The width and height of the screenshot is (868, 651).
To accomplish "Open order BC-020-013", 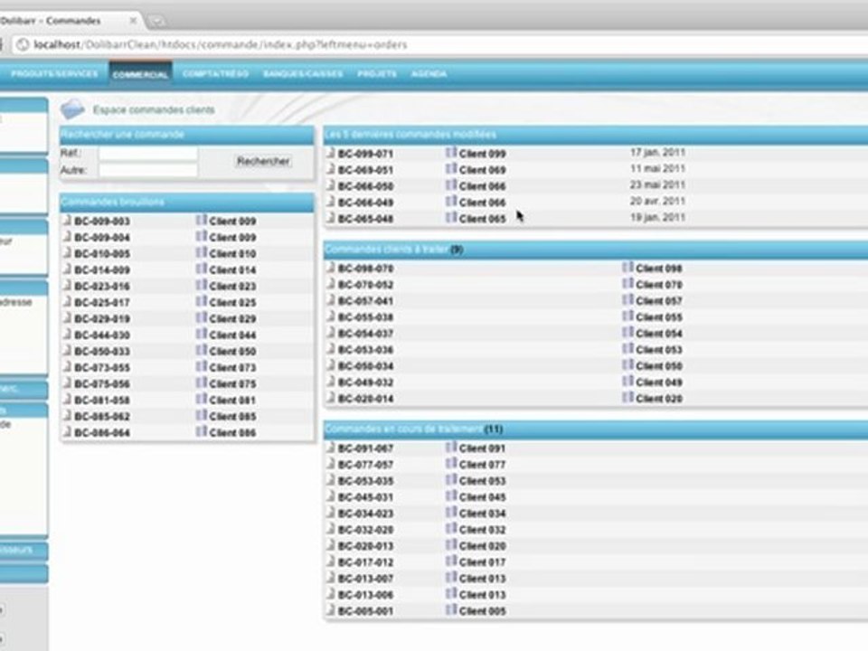I will pyautogui.click(x=365, y=546).
